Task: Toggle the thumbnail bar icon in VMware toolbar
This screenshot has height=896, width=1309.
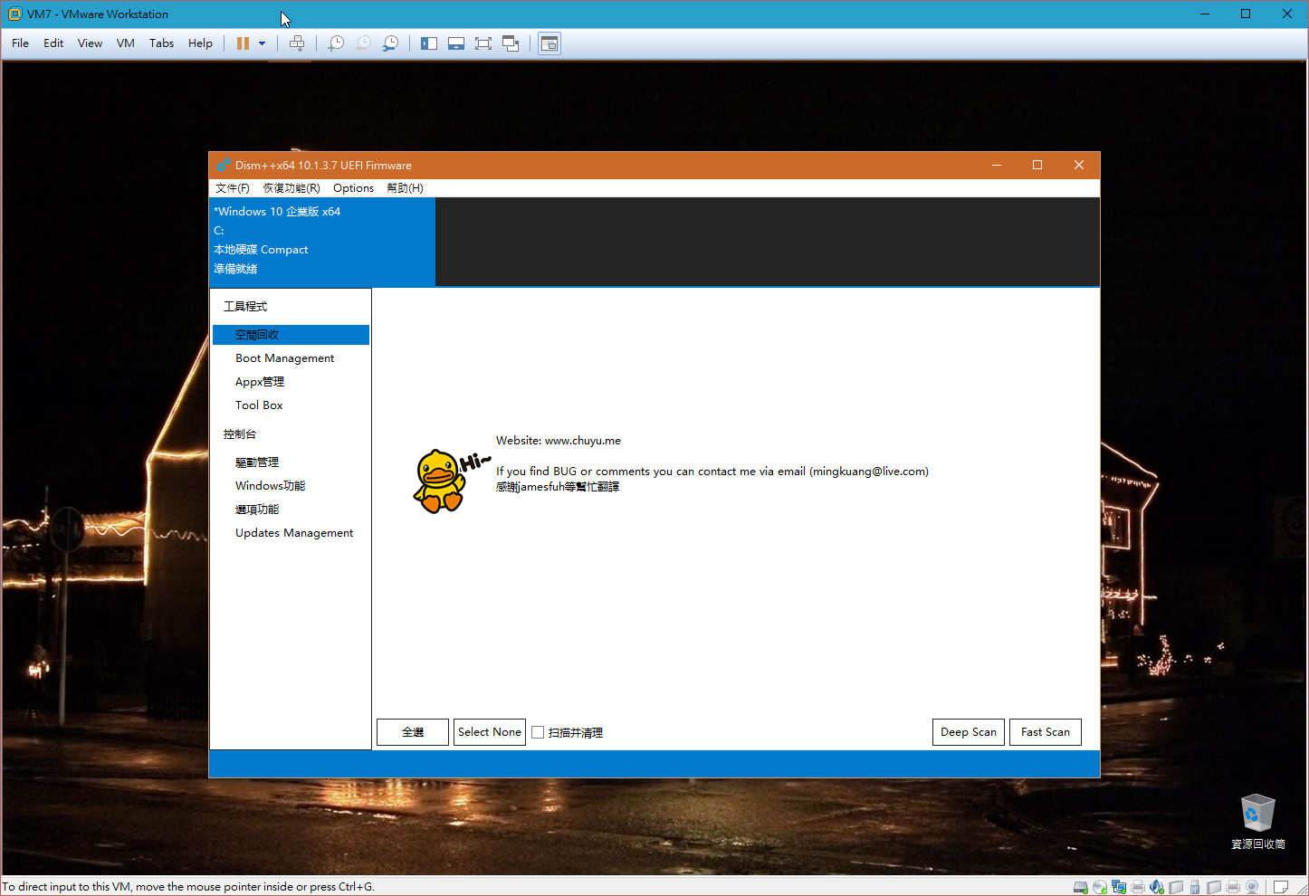Action: click(456, 43)
